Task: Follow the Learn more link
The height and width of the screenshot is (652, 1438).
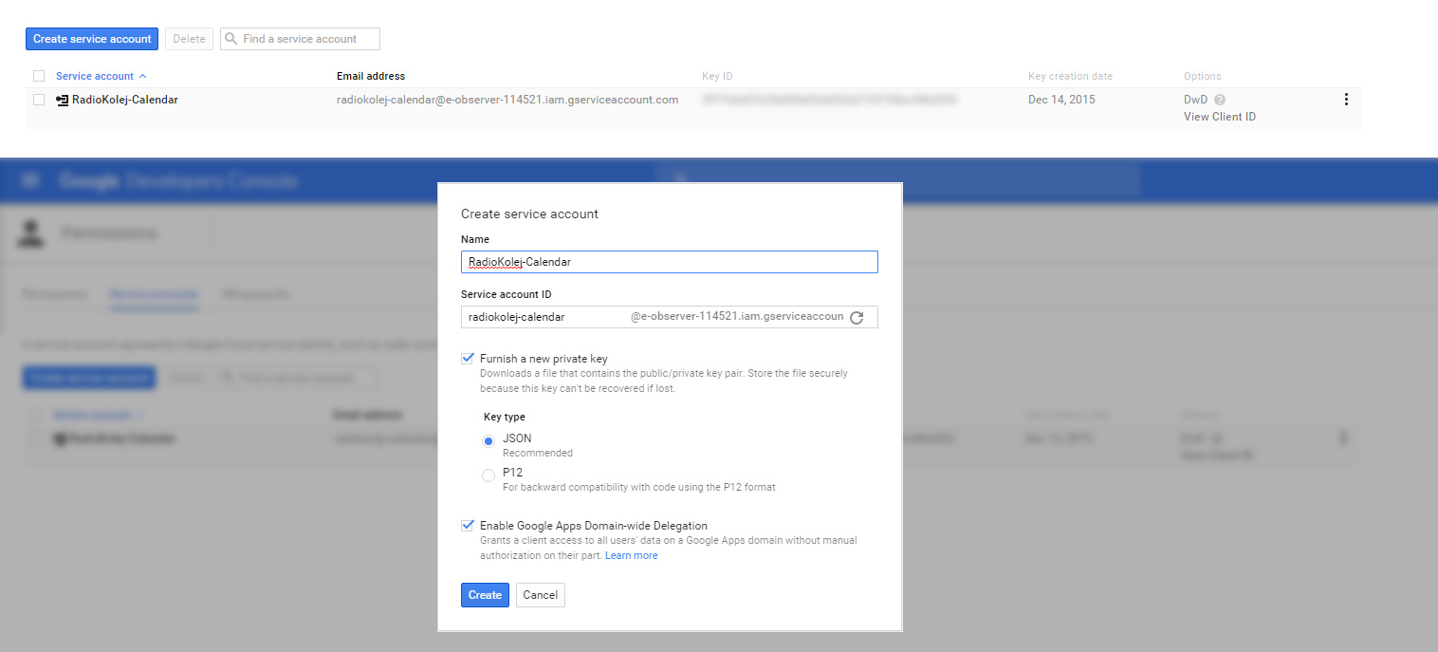Action: (632, 556)
